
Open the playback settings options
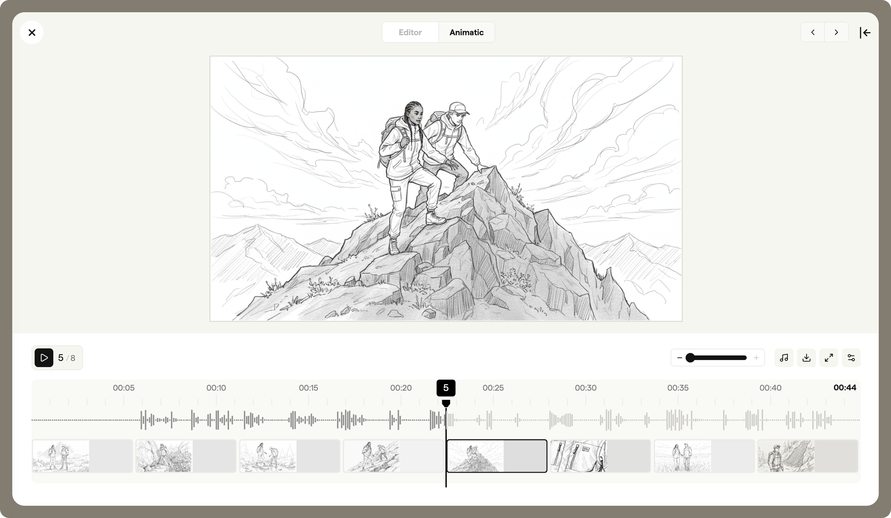[851, 358]
